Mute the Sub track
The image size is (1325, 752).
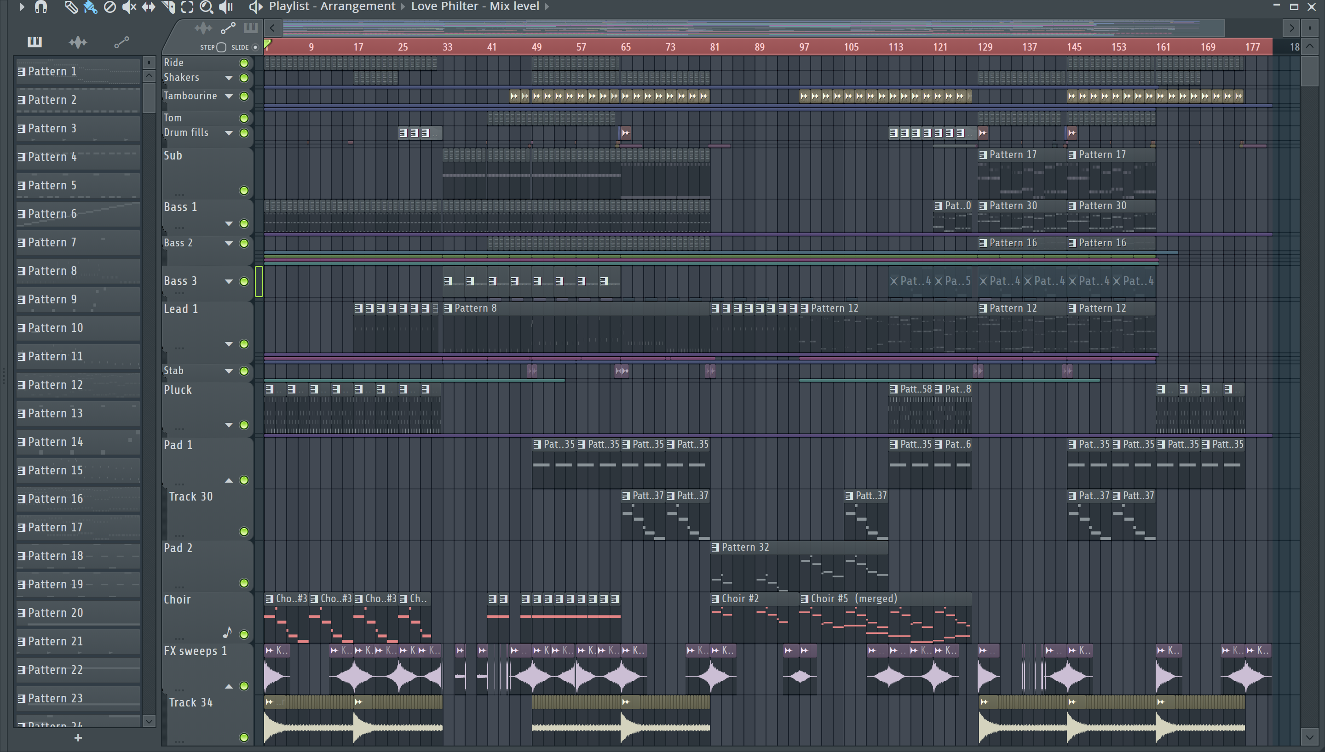click(x=244, y=191)
